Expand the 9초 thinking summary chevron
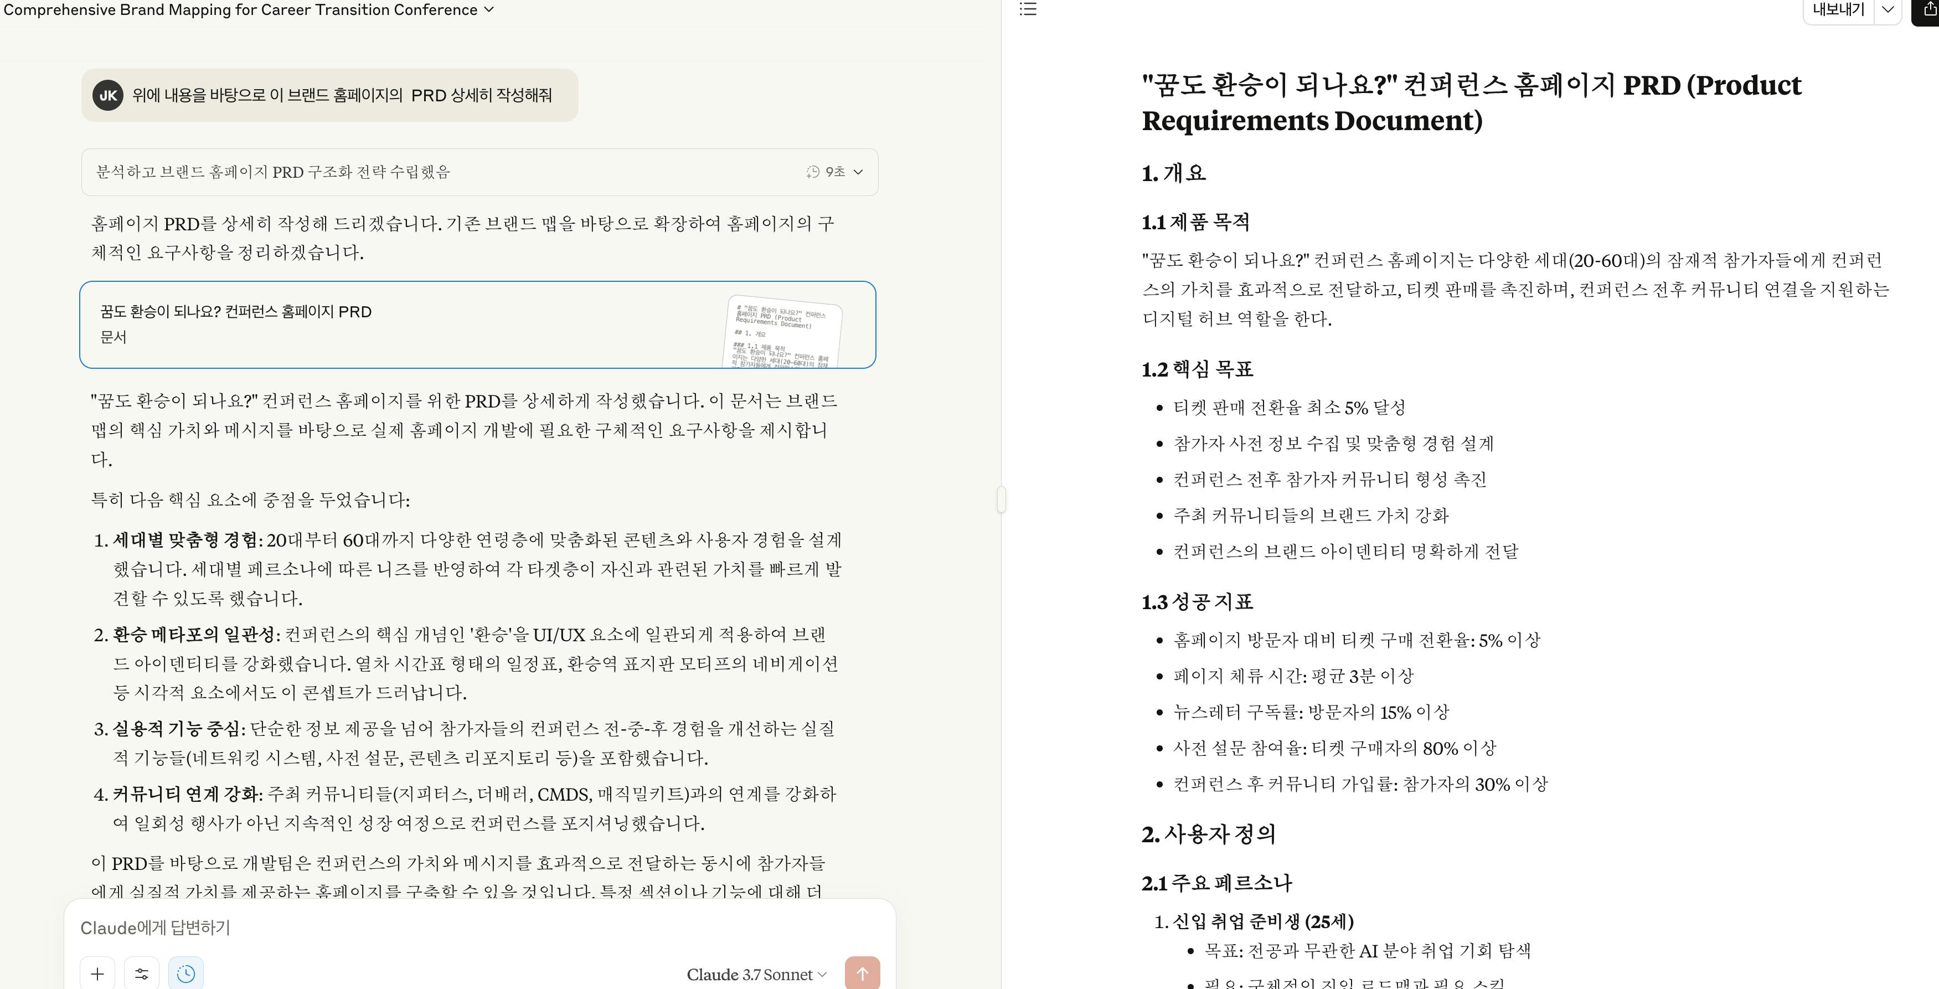The width and height of the screenshot is (1939, 989). tap(858, 172)
